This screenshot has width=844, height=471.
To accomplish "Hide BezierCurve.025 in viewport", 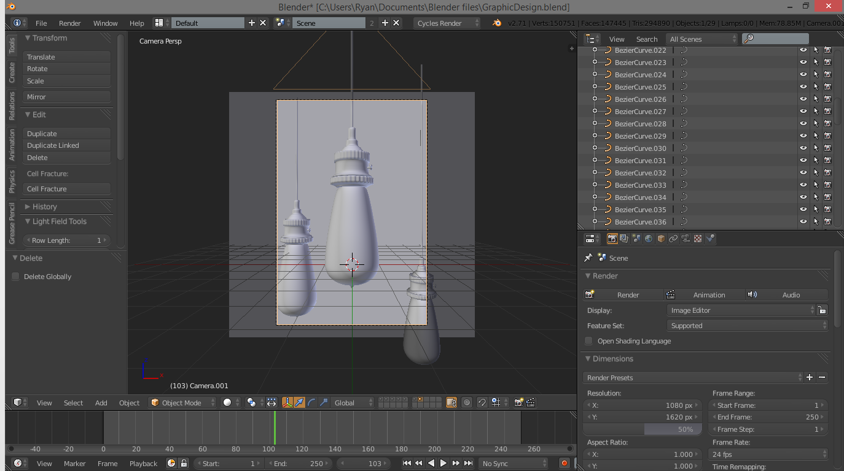I will (803, 87).
